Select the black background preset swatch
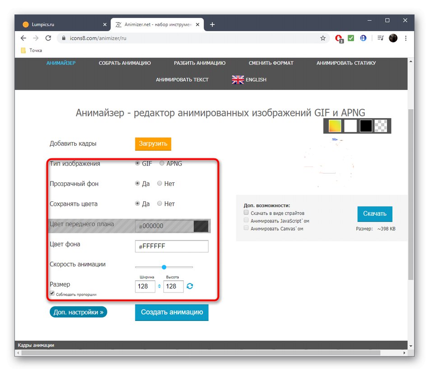 (x=364, y=126)
